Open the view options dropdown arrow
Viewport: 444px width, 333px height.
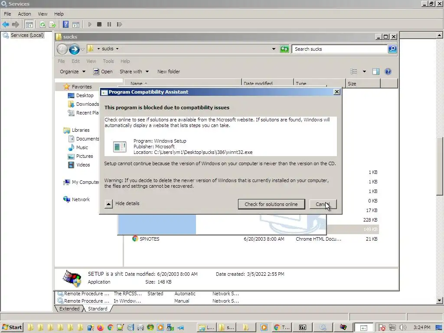click(x=364, y=72)
